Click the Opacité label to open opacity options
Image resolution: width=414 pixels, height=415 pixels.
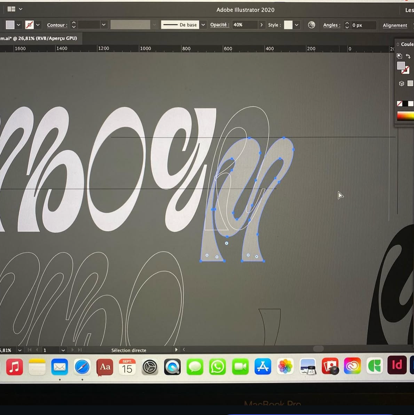[220, 25]
